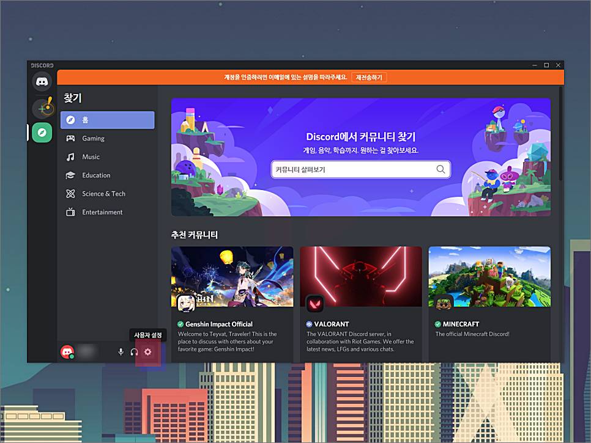Click the Genshin Impact server avatar icon
The image size is (591, 443).
[x=186, y=303]
